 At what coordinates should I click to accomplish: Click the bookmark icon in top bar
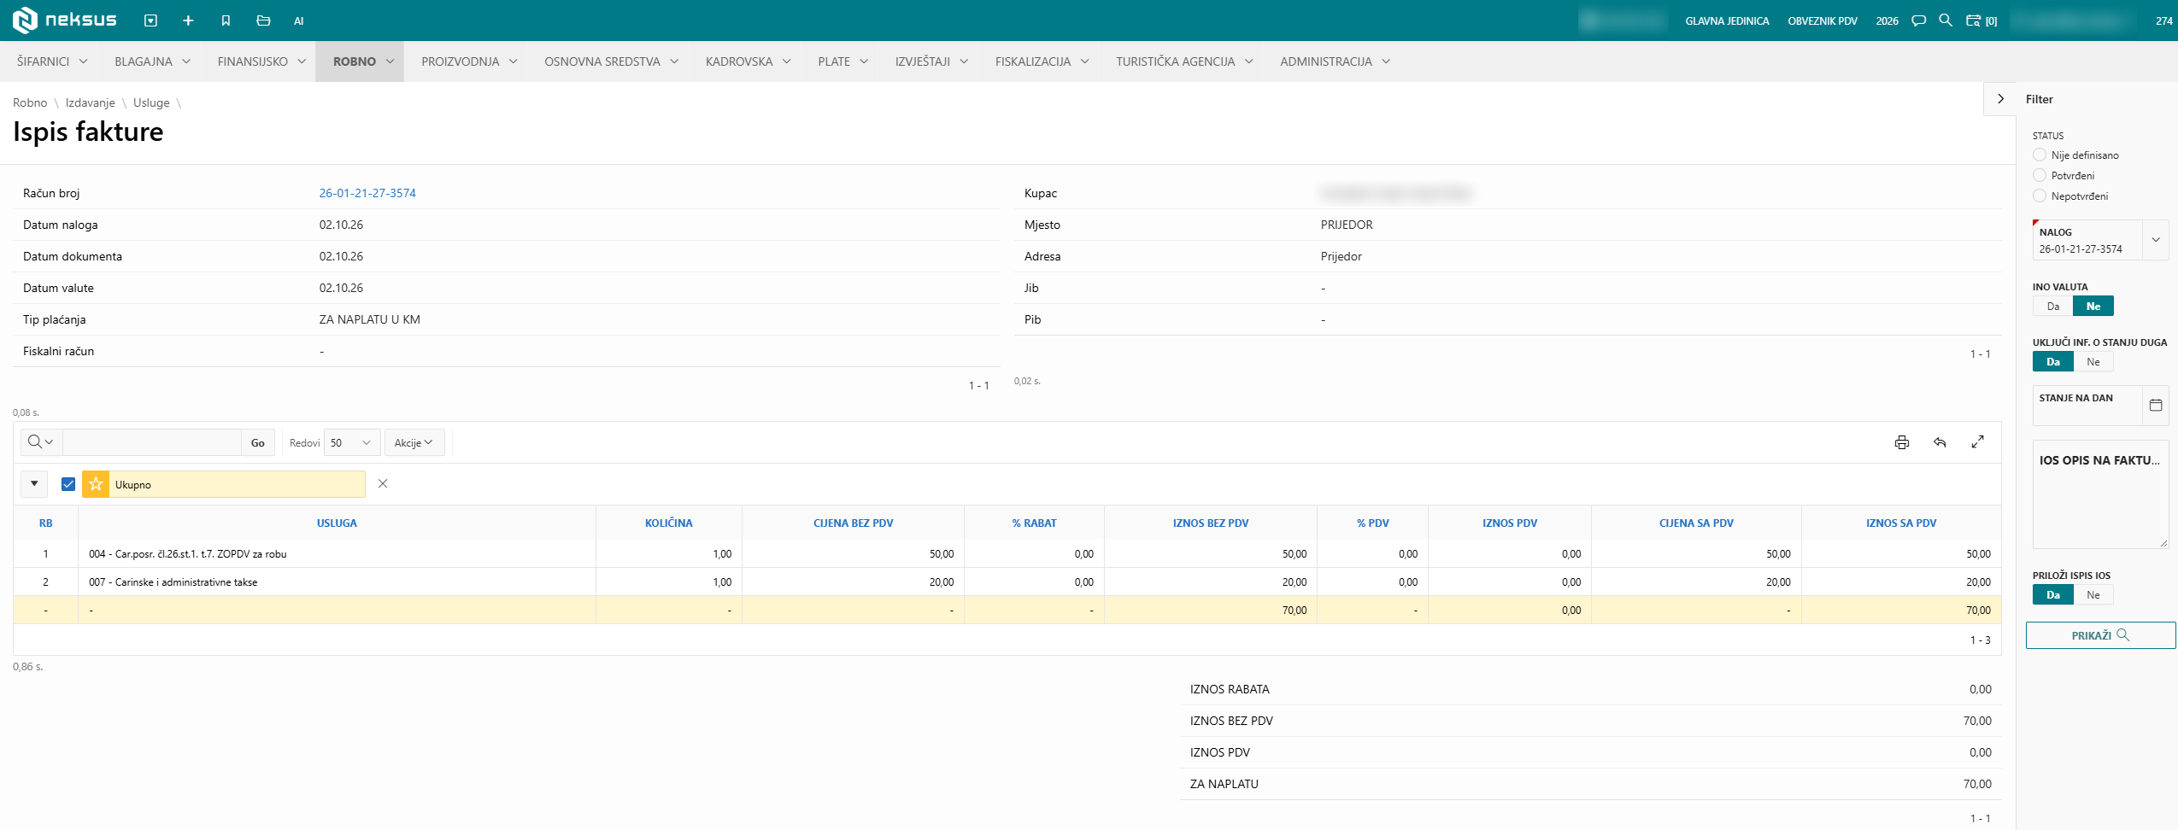(x=226, y=20)
